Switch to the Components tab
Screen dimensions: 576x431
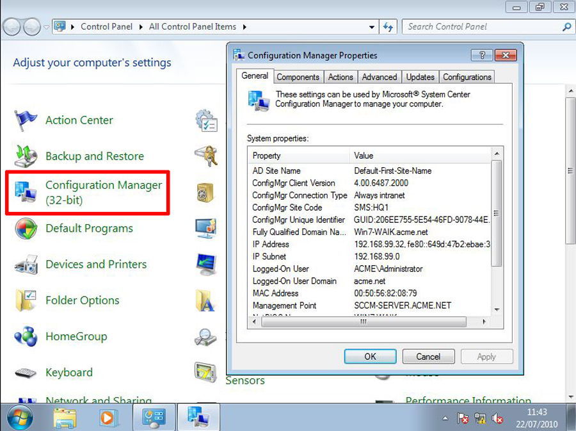pyautogui.click(x=298, y=77)
